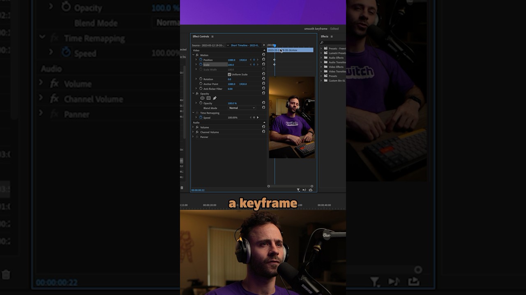
Task: Reset the Blend Mode parameter
Action: pyautogui.click(x=263, y=107)
